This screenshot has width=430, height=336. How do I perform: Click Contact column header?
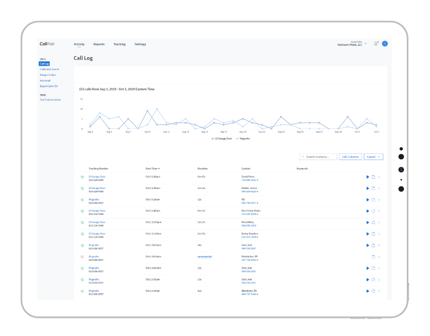point(246,169)
